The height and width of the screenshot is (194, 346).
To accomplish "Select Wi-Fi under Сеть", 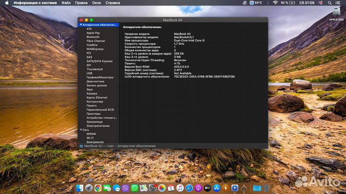I will [x=90, y=138].
